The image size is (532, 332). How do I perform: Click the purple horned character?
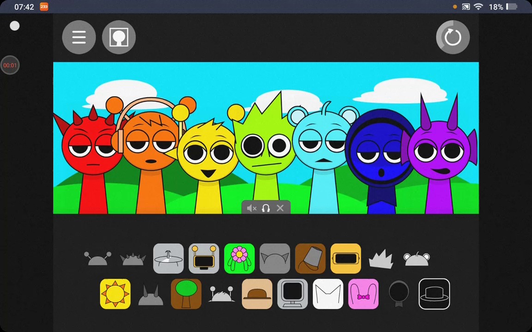[x=439, y=157]
